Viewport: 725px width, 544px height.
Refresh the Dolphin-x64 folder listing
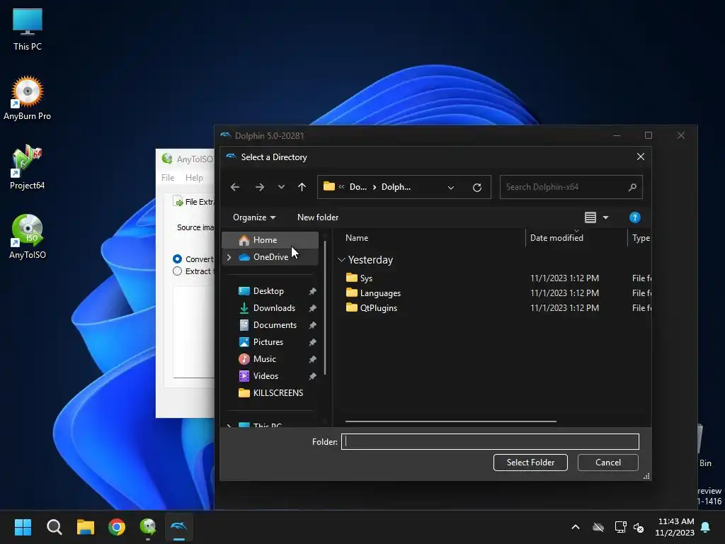(477, 187)
